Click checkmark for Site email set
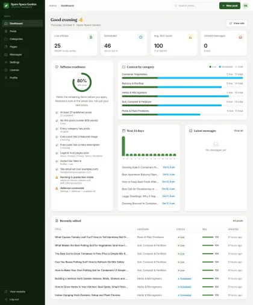Image resolution: width=253 pixels, height=305 pixels. (57, 169)
